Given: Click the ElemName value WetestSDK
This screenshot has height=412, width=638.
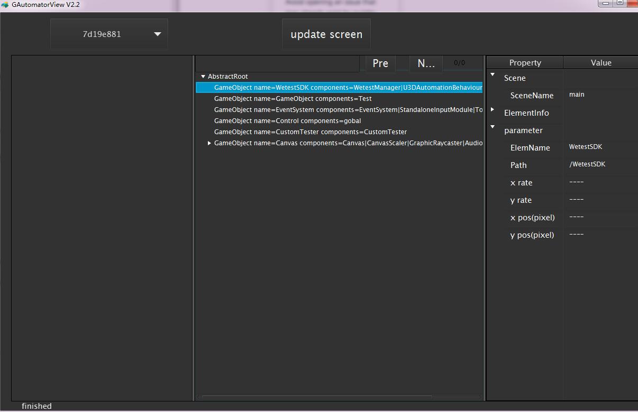Looking at the screenshot, I should [x=586, y=147].
